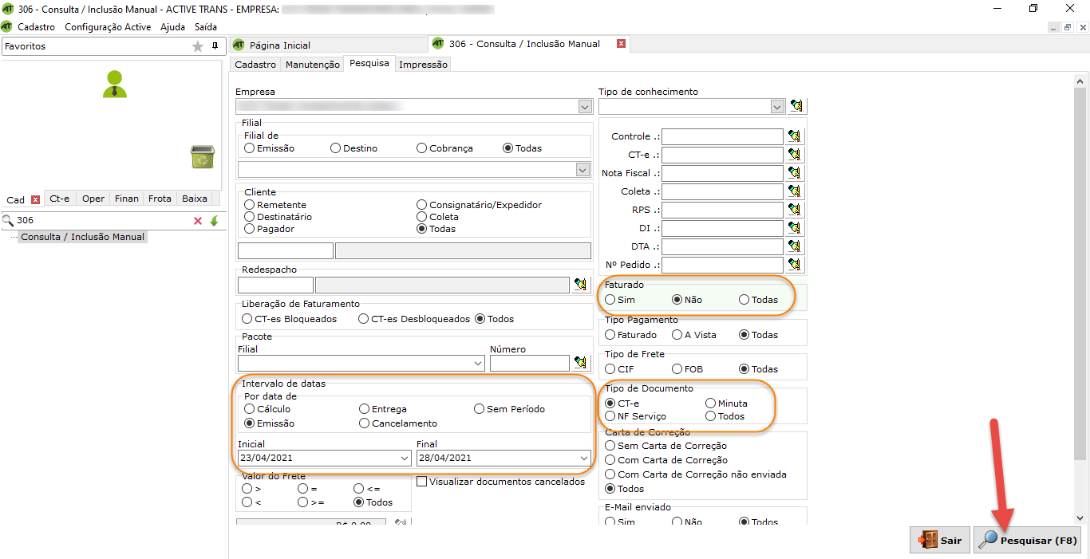Image resolution: width=1090 pixels, height=559 pixels.
Task: Click the recycle bin icon in Favoritos
Action: (202, 156)
